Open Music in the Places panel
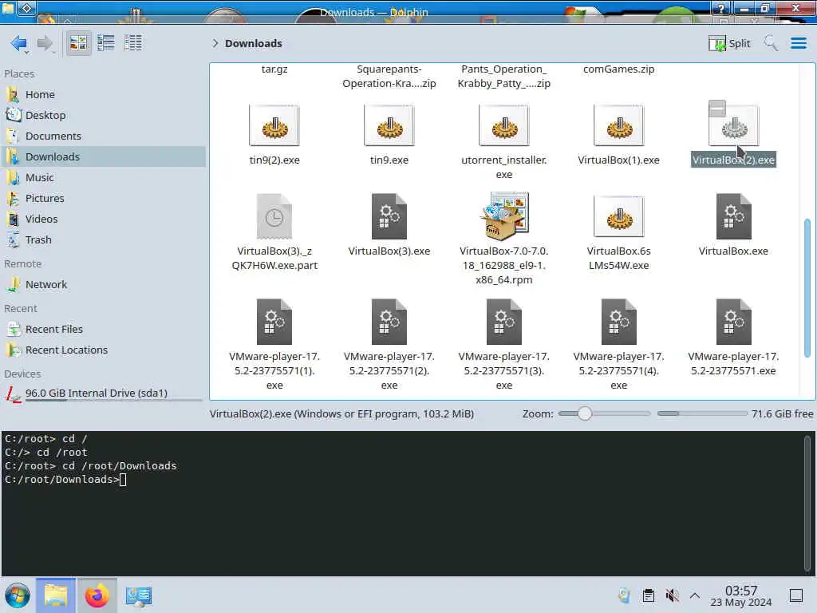Viewport: 817px width, 613px height. 103,178
